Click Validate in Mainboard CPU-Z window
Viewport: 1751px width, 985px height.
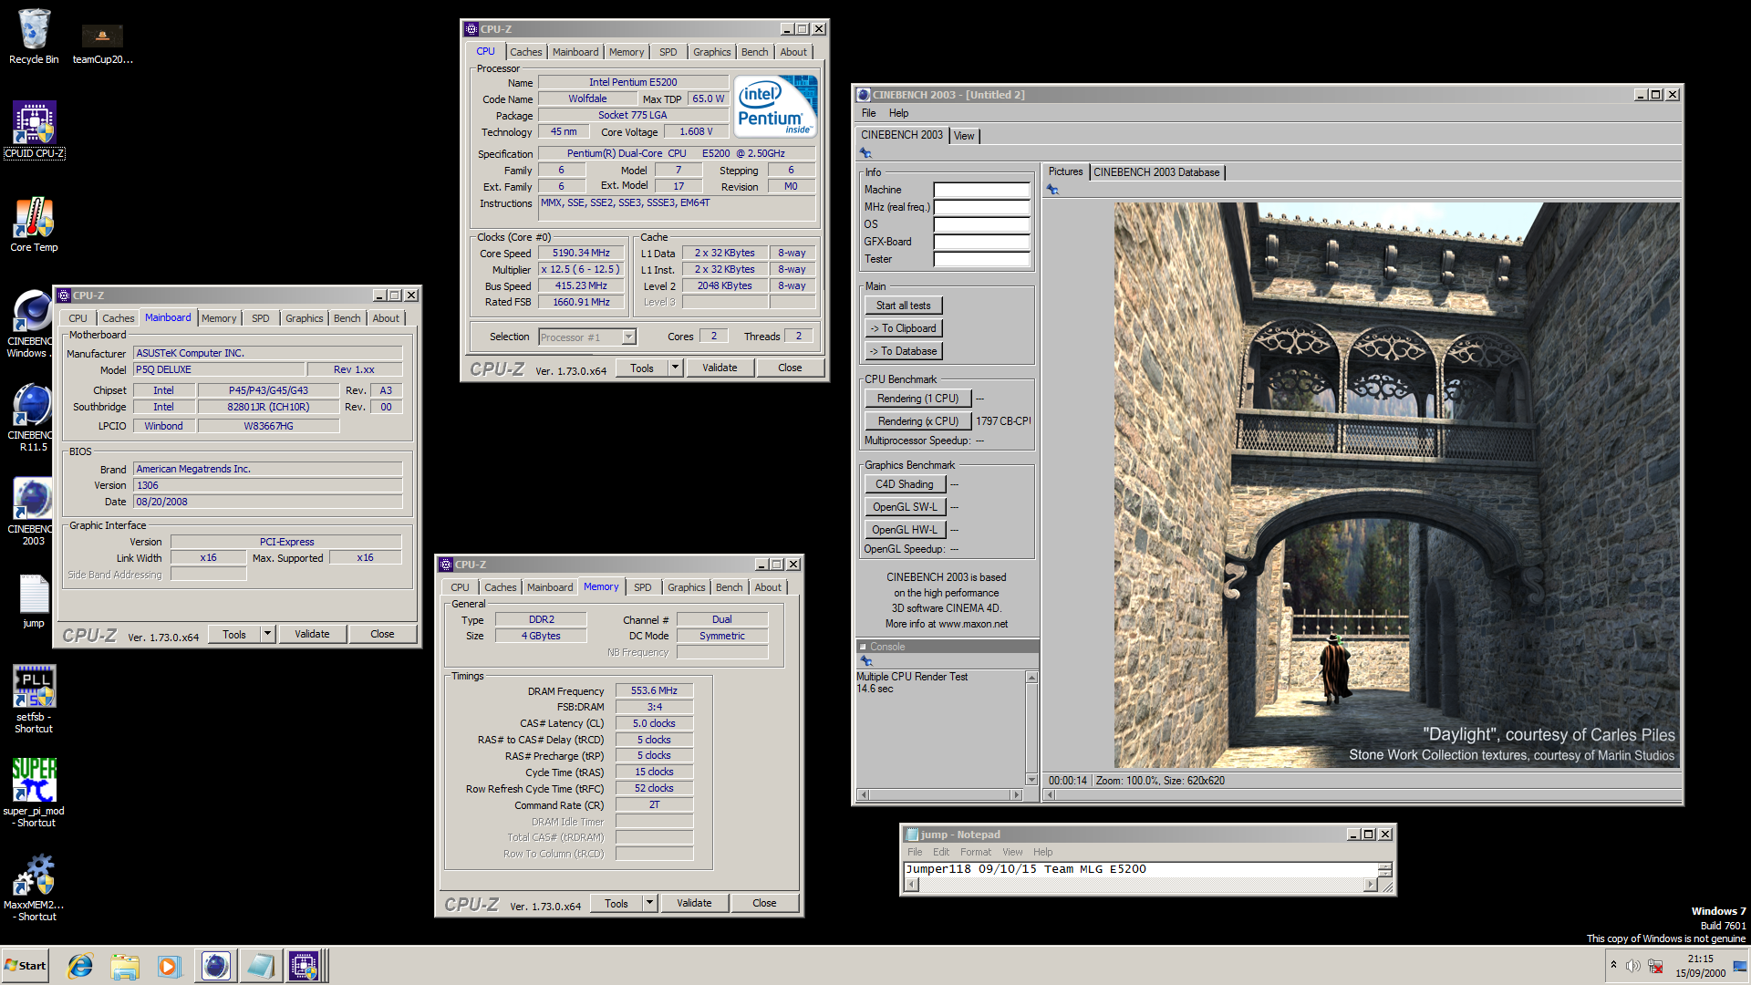[312, 634]
